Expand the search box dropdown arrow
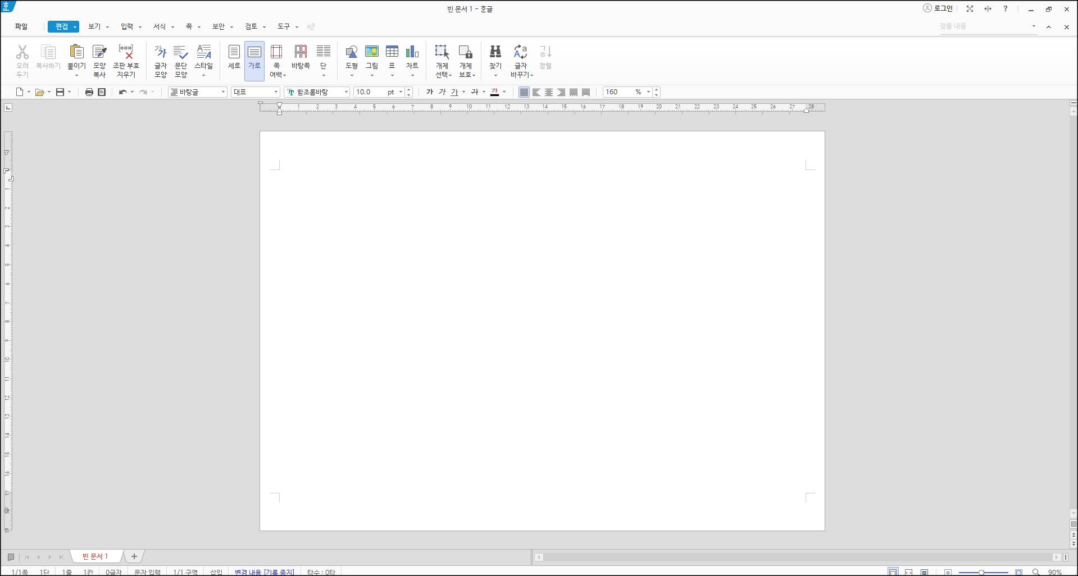Image resolution: width=1078 pixels, height=576 pixels. click(1034, 26)
